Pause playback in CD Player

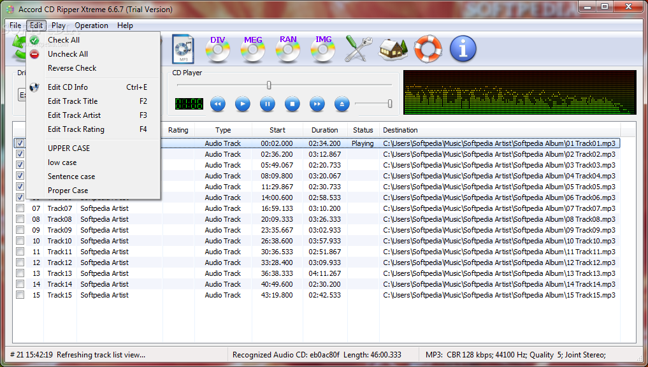click(x=268, y=104)
